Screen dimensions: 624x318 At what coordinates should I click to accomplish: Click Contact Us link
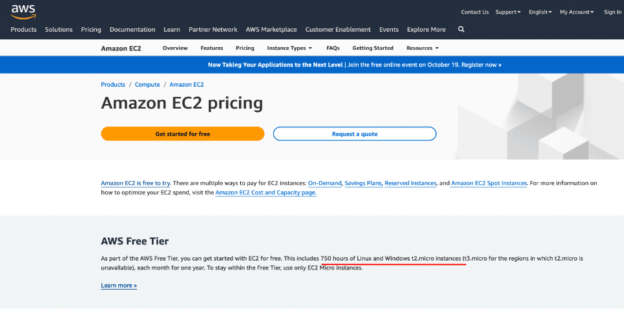point(475,12)
